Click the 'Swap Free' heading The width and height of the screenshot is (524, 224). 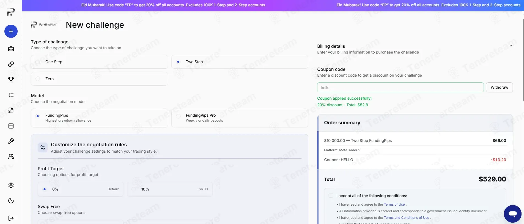click(49, 206)
